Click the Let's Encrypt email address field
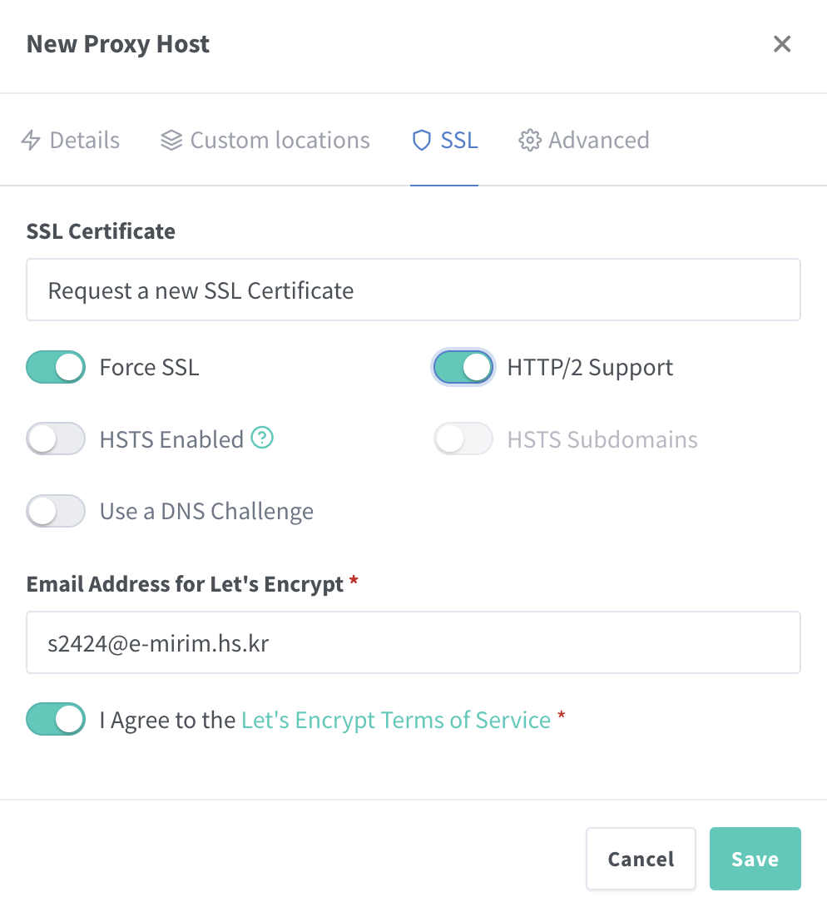827x912 pixels. tap(413, 642)
